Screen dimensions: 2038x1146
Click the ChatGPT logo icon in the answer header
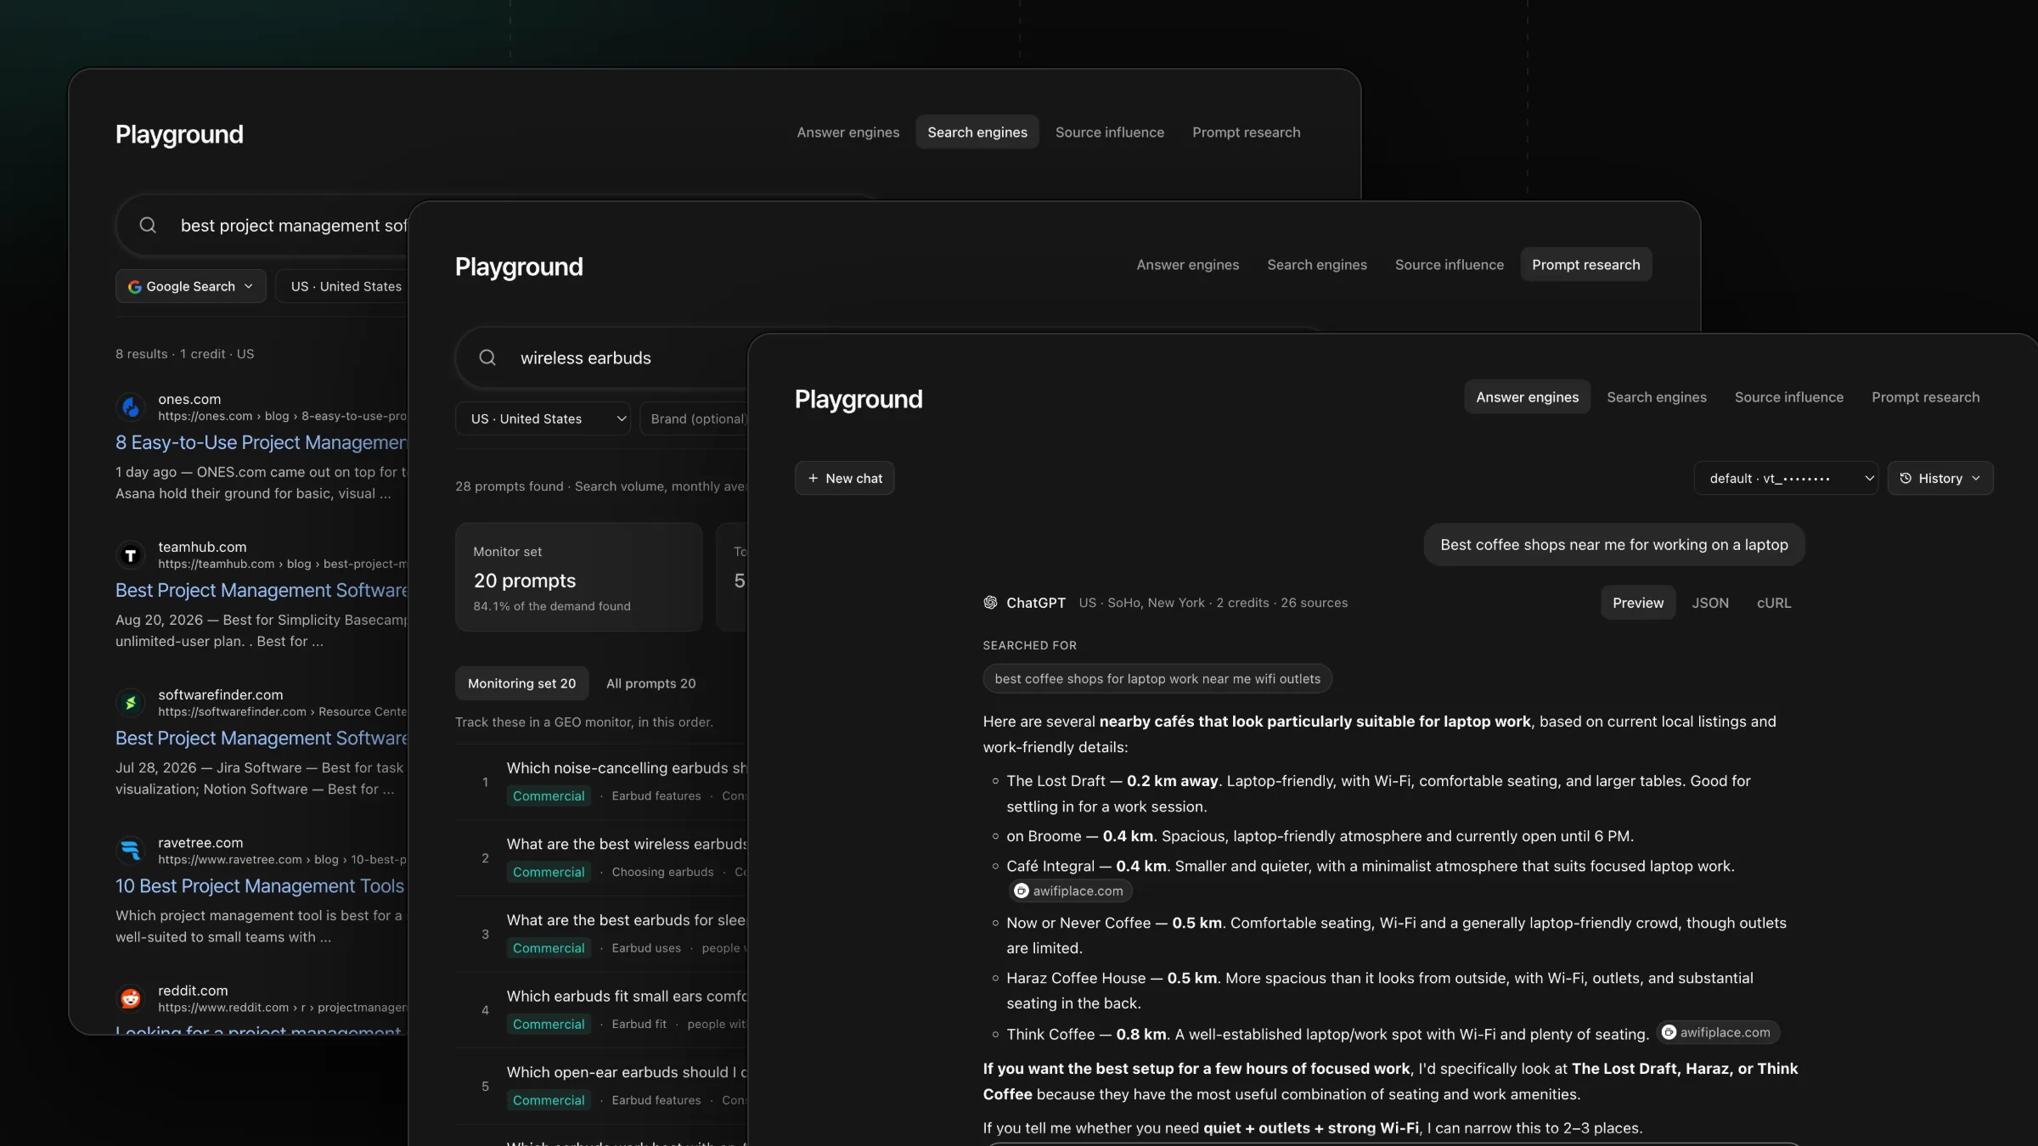[990, 602]
